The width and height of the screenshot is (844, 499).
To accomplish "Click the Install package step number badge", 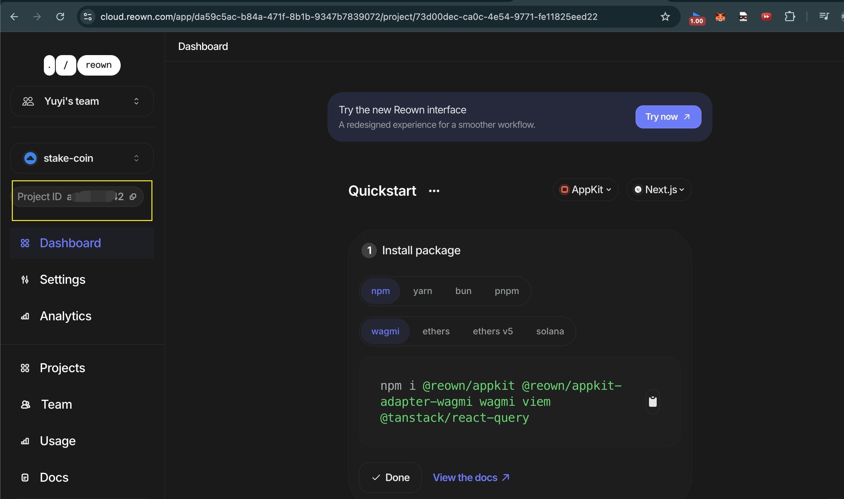I will (369, 250).
